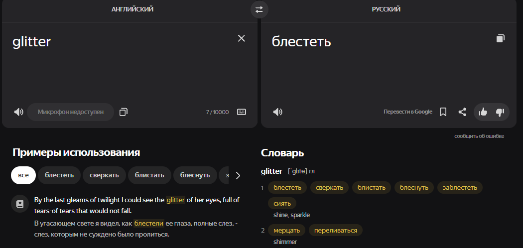Open the on-screen keyboard icon
The width and height of the screenshot is (523, 248).
point(242,112)
